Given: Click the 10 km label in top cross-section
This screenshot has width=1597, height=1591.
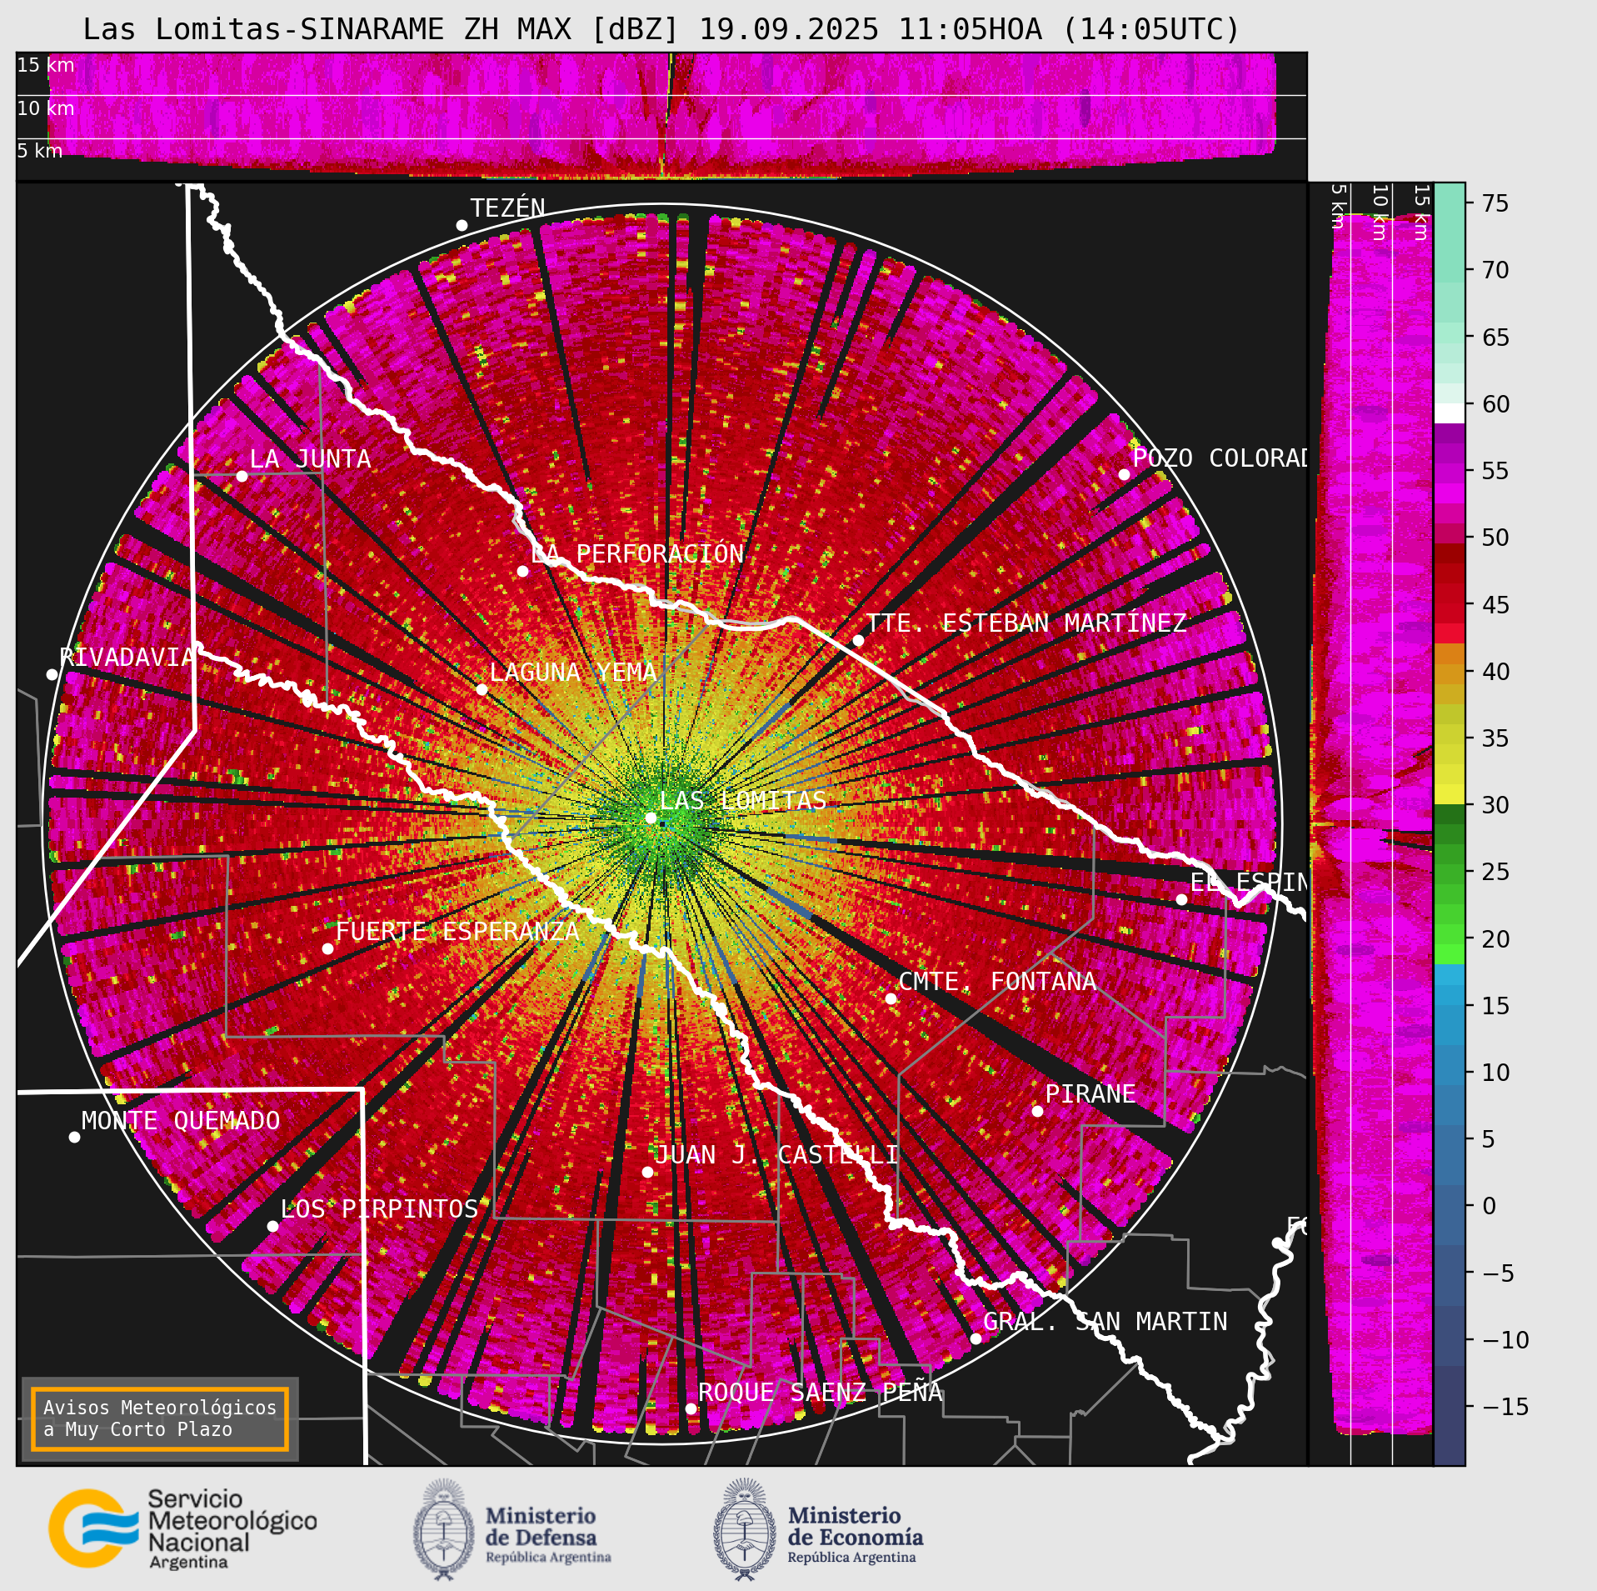Looking at the screenshot, I should click(46, 108).
